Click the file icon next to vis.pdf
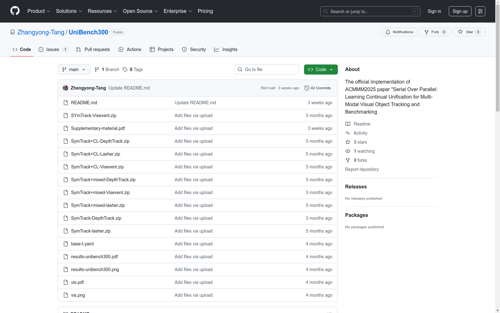Screen dimensions: 500x313 [66, 282]
